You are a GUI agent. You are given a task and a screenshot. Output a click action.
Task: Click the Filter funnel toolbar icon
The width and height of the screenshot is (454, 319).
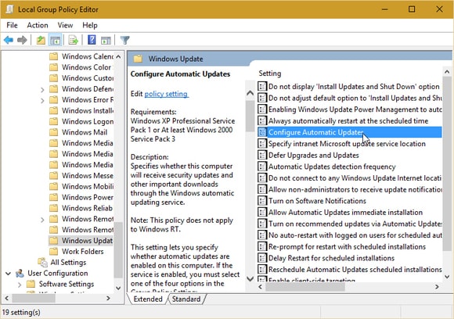point(124,40)
